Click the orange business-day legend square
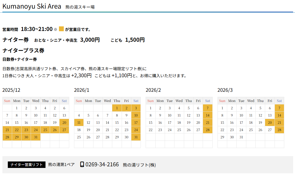Image resolution: width=295 pixels, height=176 pixels. 61,29
